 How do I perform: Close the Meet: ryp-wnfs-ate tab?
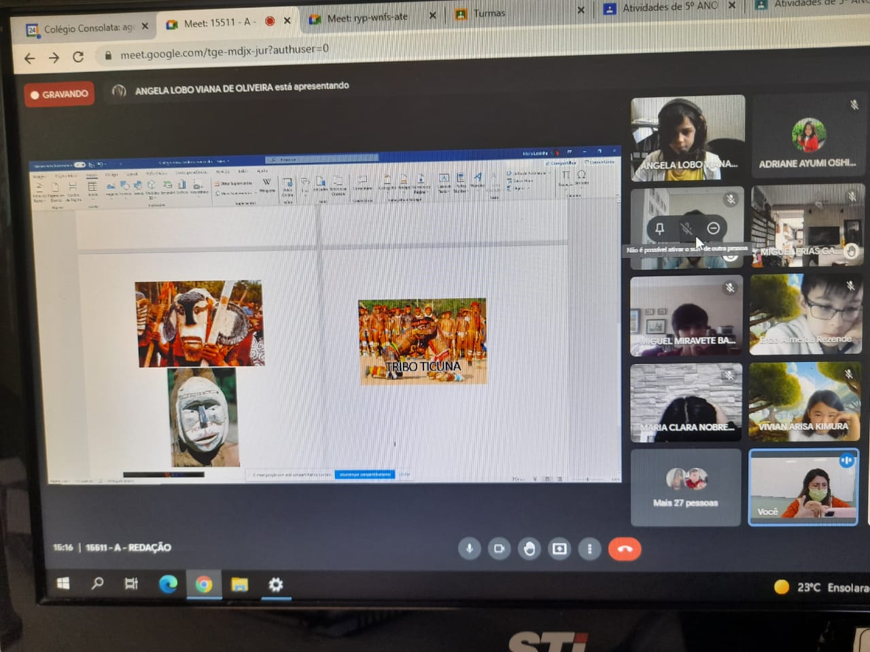pyautogui.click(x=432, y=15)
